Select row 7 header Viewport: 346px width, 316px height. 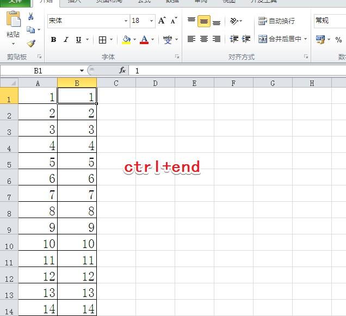pos(9,194)
